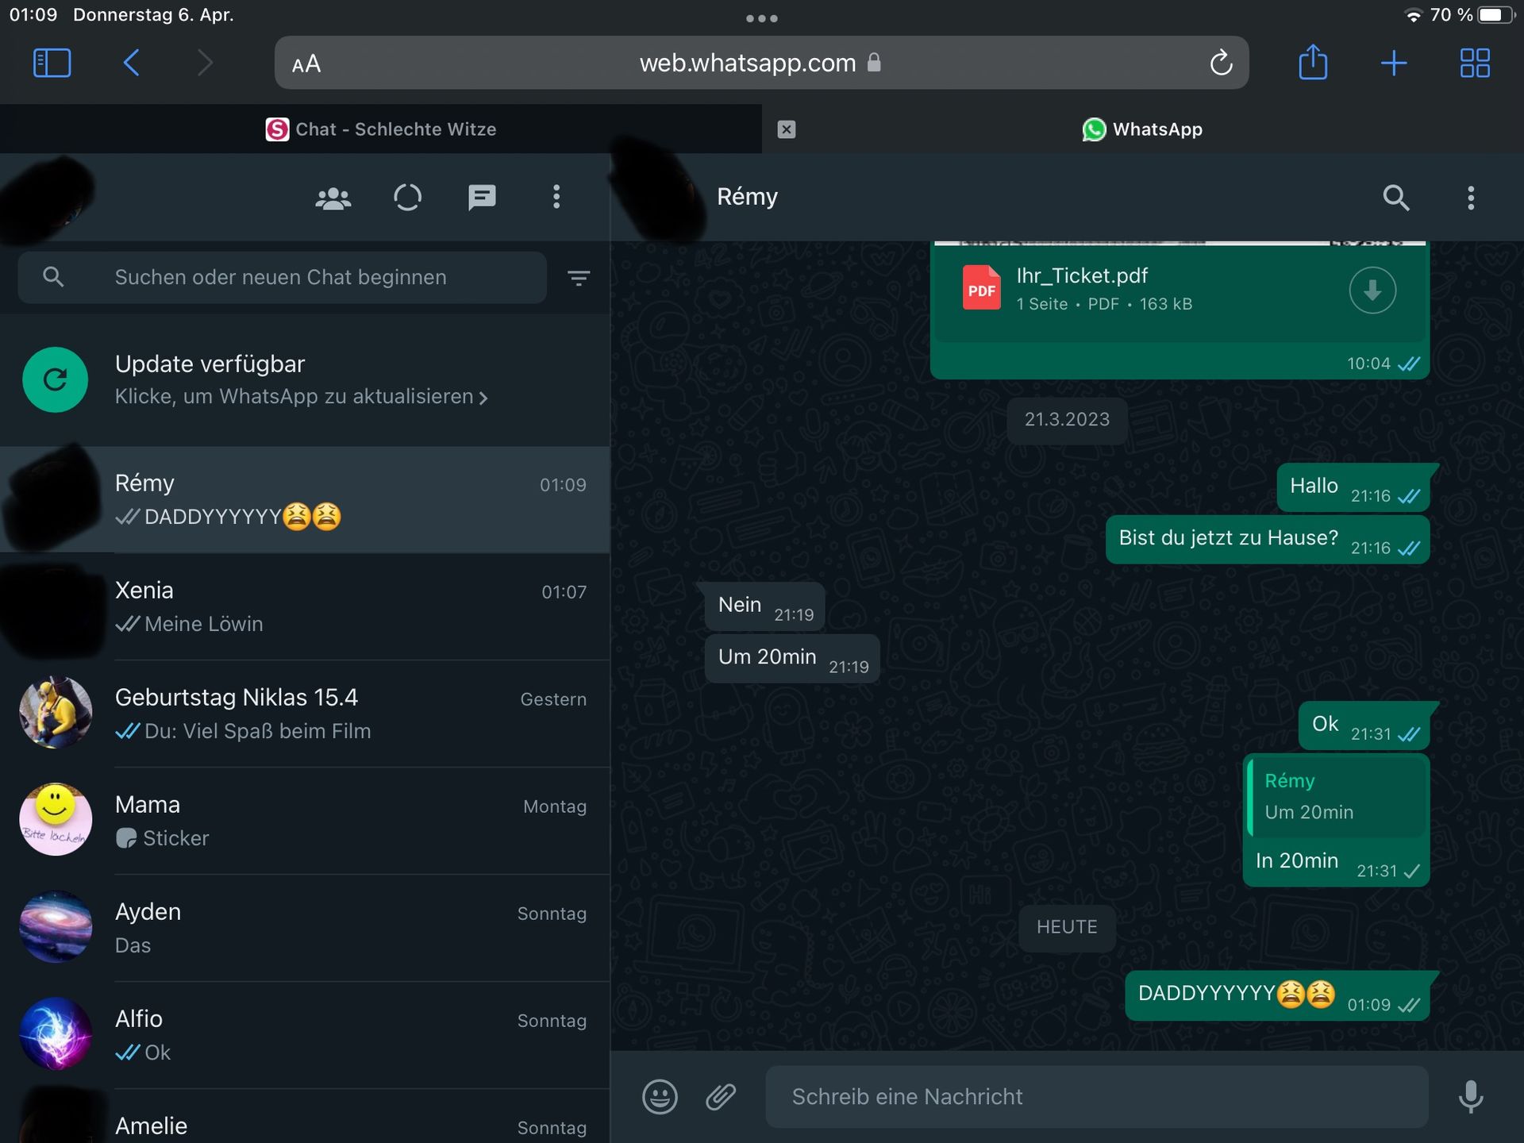Click the Schreib eine Nachricht field
This screenshot has width=1524, height=1143.
pos(1095,1097)
